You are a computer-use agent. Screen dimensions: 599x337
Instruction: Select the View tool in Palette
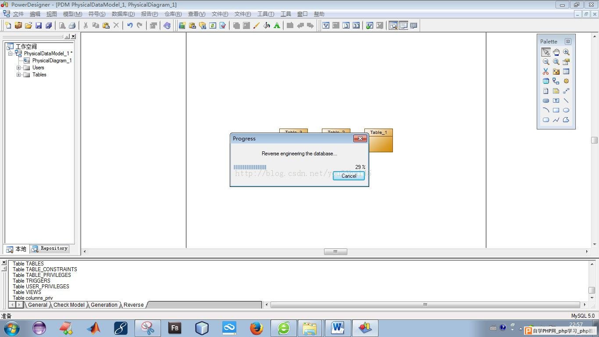pos(546,81)
